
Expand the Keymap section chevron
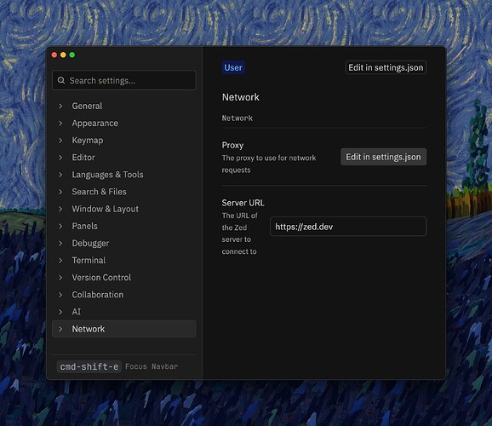click(60, 141)
